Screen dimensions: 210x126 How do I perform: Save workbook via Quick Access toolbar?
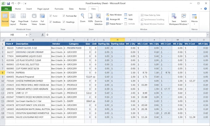[x=8, y=3]
